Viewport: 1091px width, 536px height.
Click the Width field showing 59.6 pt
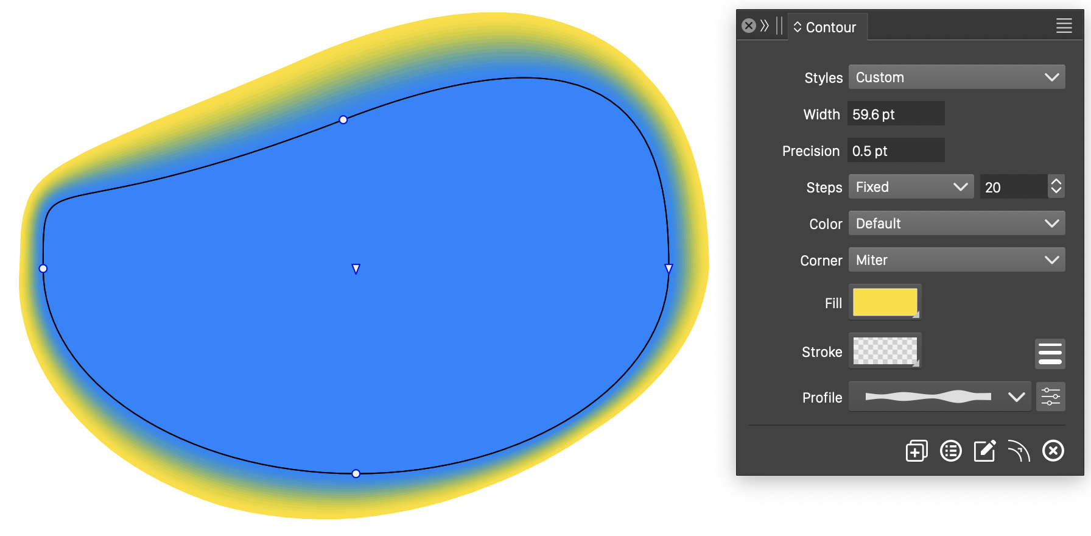[x=896, y=114]
